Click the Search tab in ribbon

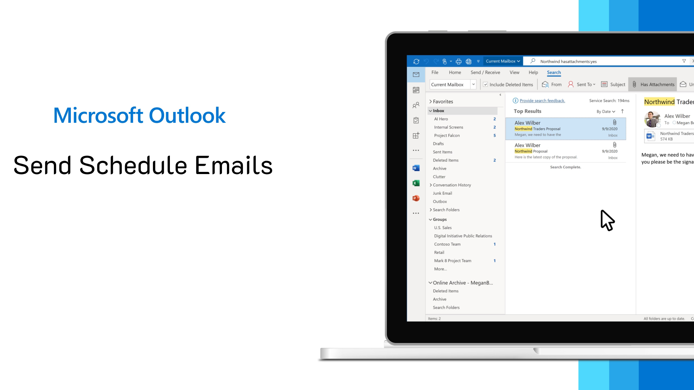553,72
